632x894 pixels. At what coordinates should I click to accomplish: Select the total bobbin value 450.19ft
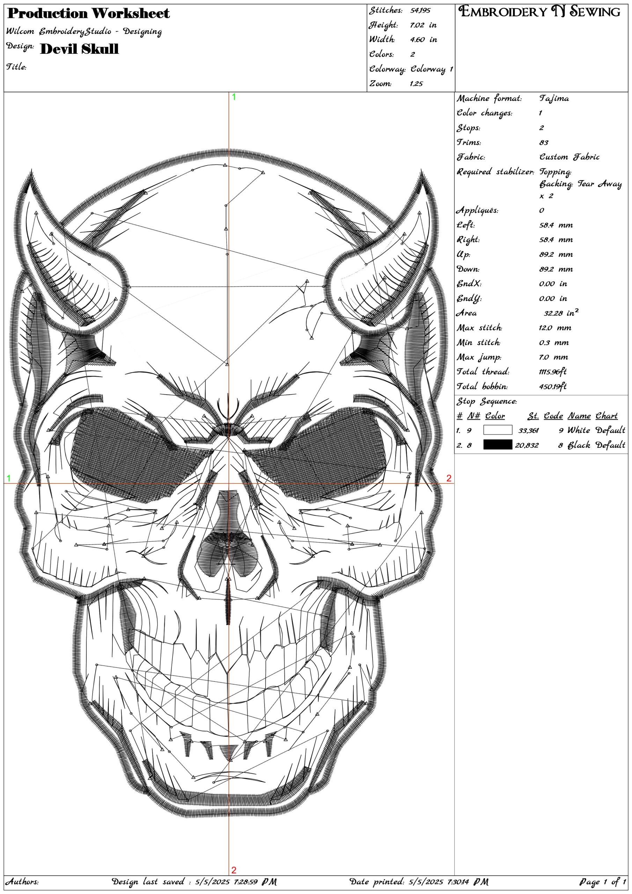(x=552, y=386)
